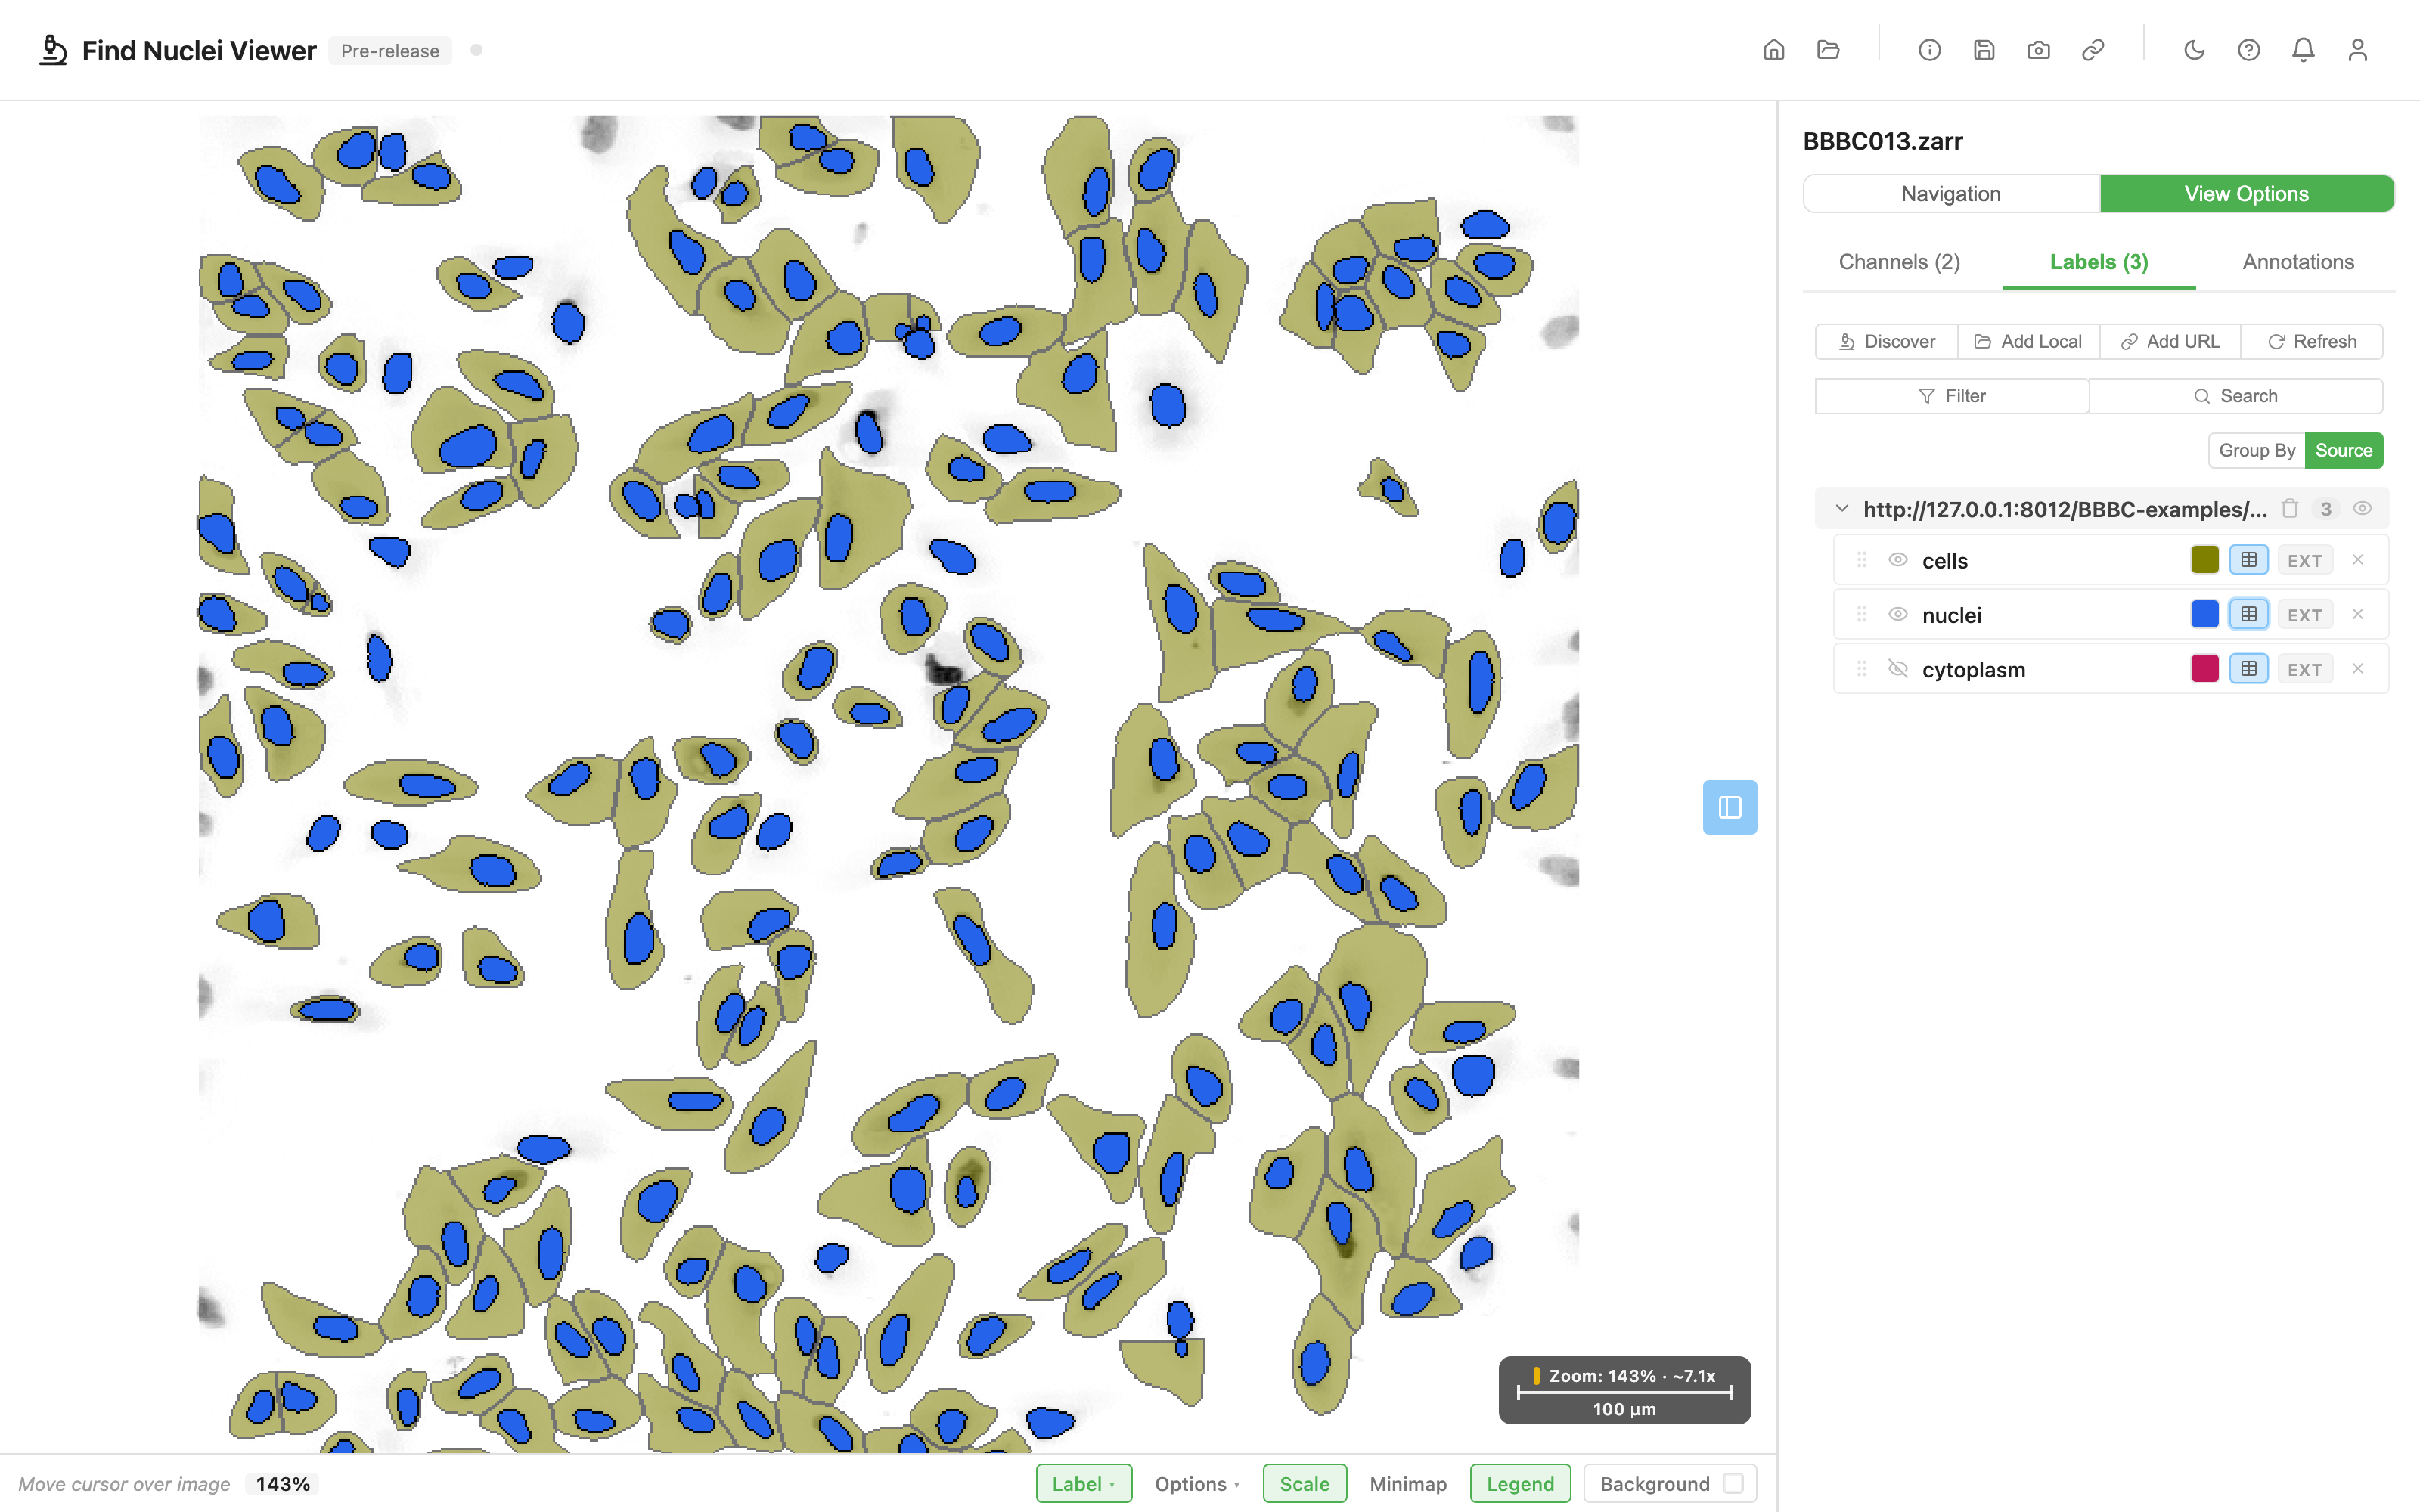Open table view for cytoplasm label

point(2248,669)
